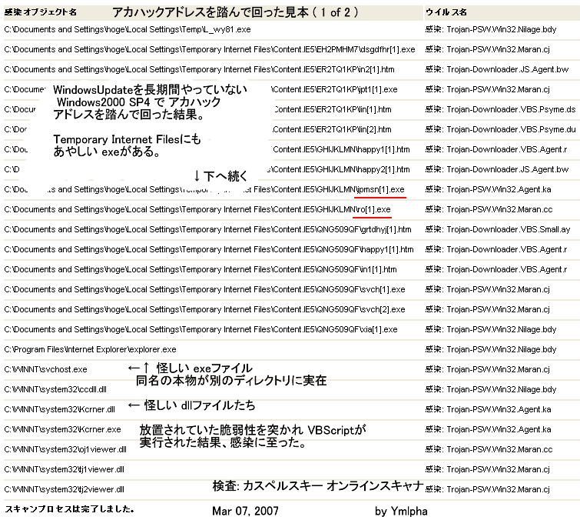
Task: Select the ro[1].exe file path
Action: click(197, 210)
